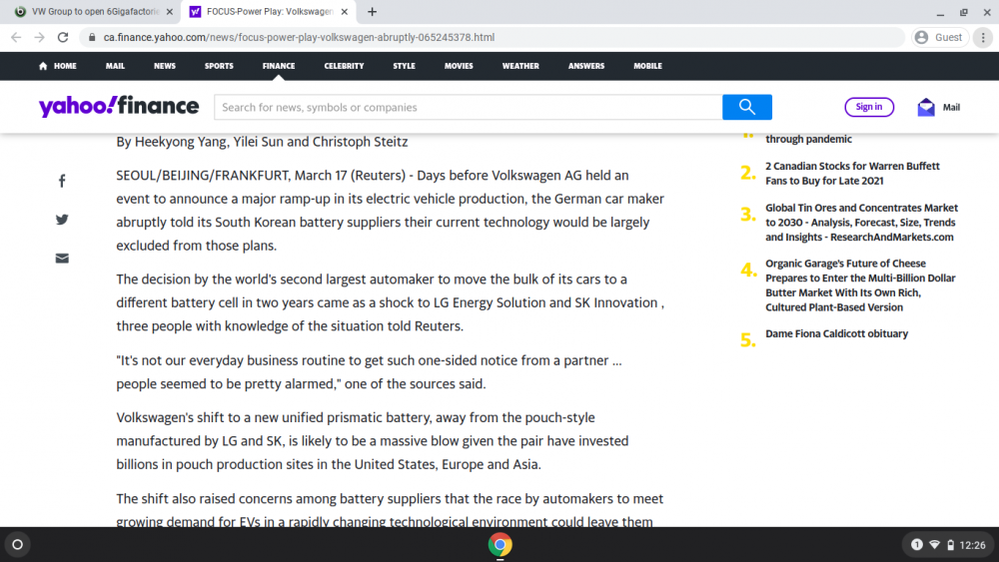999x562 pixels.
Task: Click the Mail text link beside Sign in
Action: point(951,107)
